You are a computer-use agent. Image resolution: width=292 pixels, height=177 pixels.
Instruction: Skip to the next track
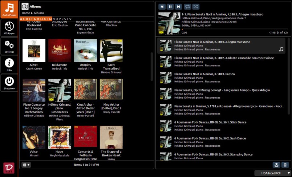pyautogui.click(x=178, y=7)
